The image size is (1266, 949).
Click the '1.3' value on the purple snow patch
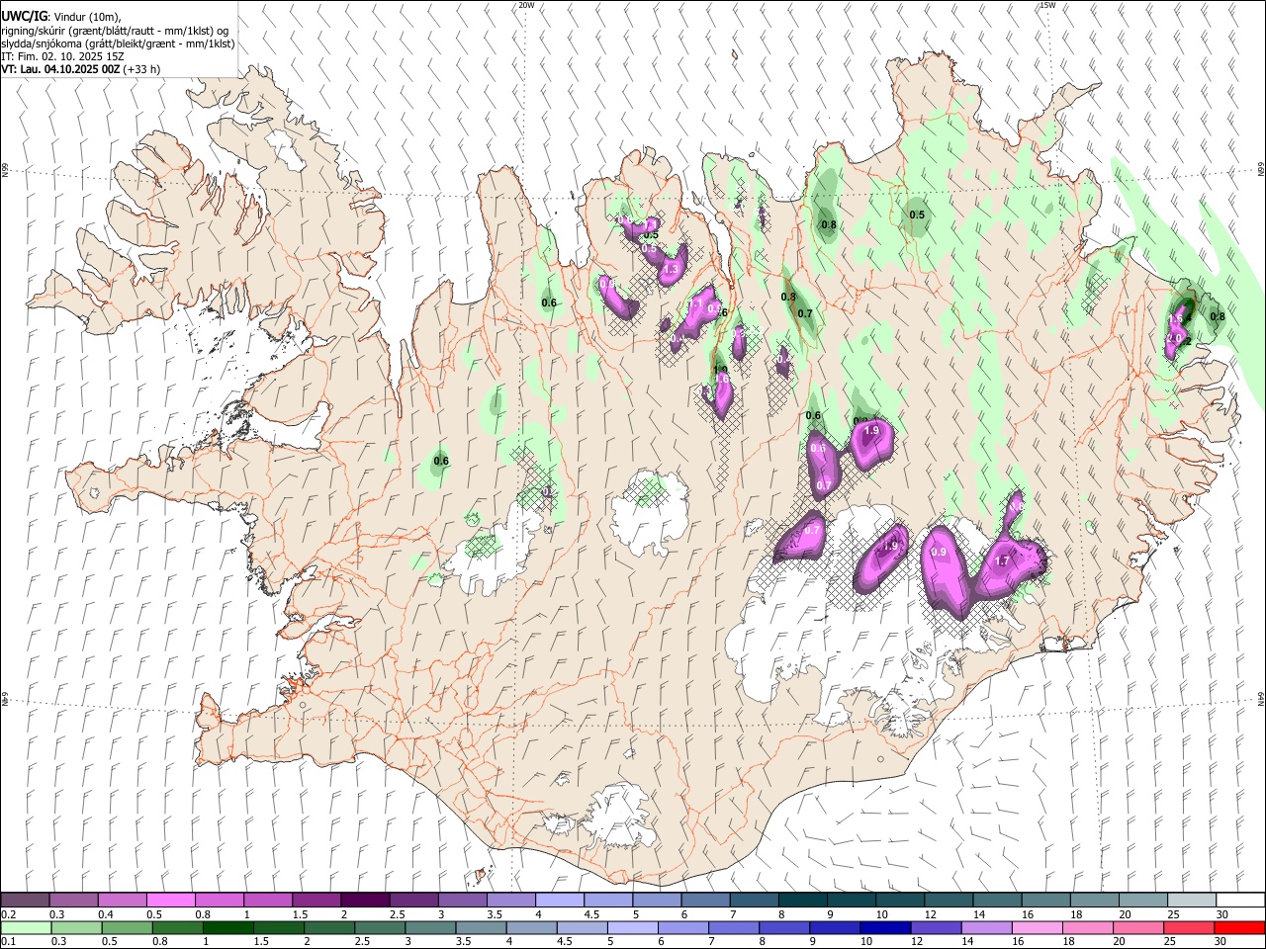pos(671,269)
